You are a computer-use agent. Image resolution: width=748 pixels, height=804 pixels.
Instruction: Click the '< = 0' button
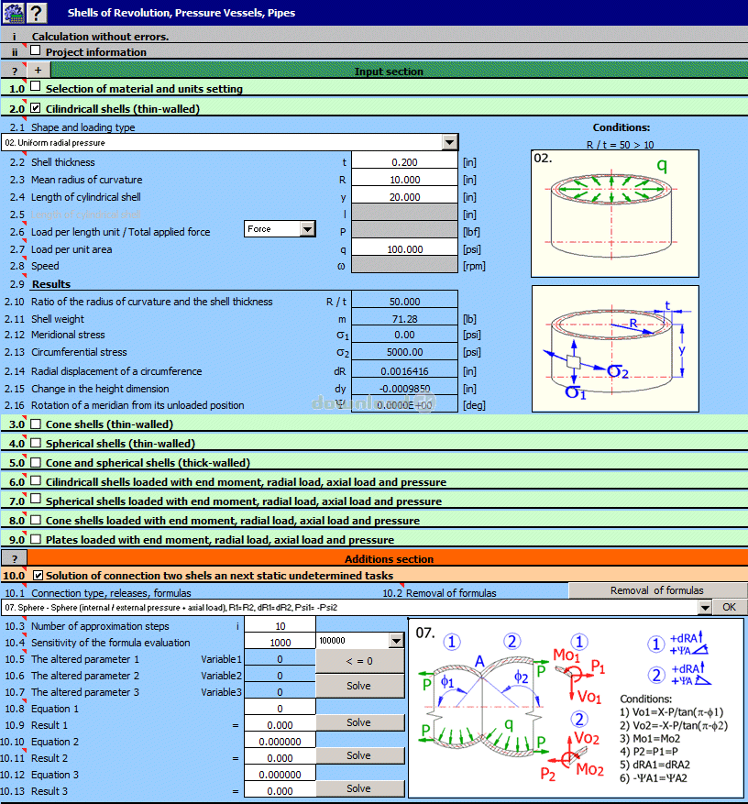tap(359, 661)
